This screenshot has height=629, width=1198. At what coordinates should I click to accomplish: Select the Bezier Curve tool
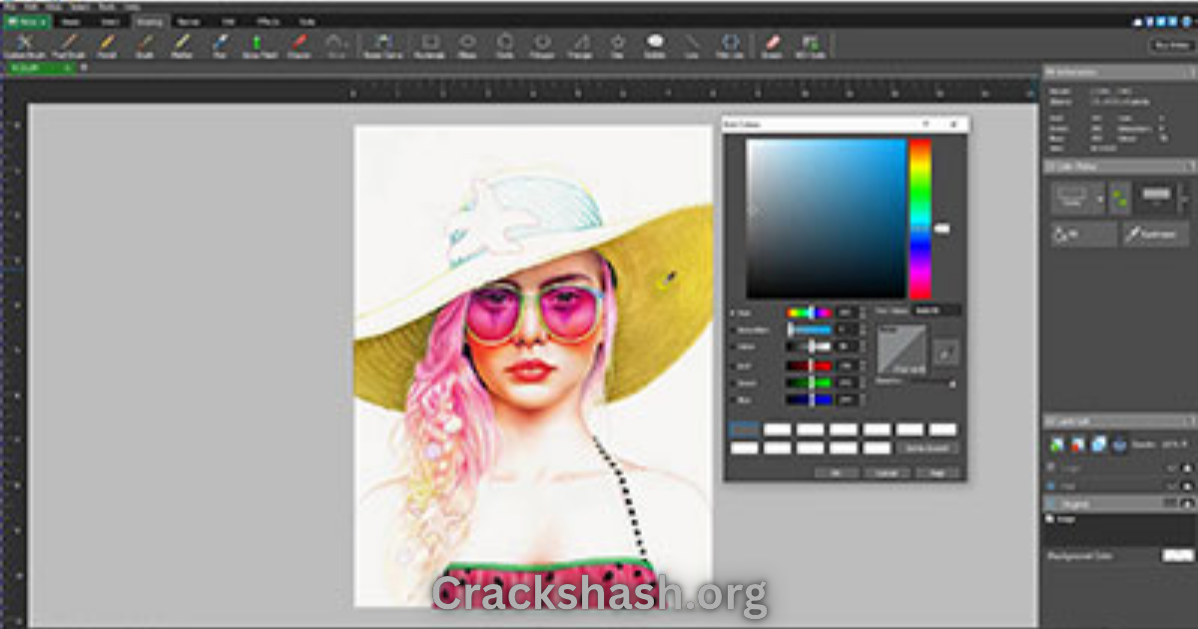pos(382,46)
